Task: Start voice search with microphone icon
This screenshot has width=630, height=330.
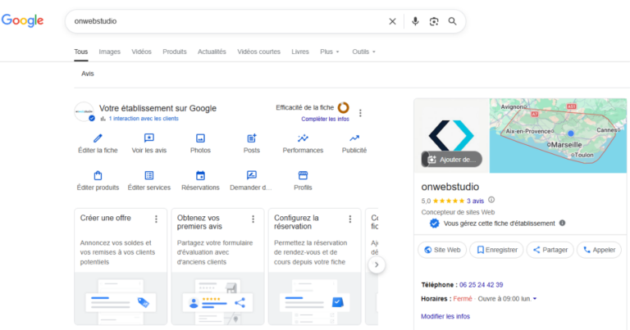Action: point(415,21)
